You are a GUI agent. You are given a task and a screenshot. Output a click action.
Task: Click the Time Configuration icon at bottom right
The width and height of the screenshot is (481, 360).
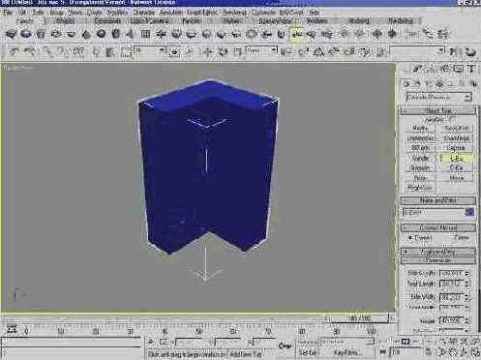pyautogui.click(x=429, y=352)
